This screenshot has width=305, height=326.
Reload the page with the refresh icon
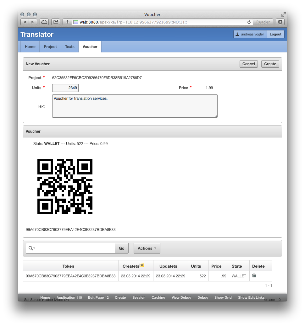click(x=249, y=22)
